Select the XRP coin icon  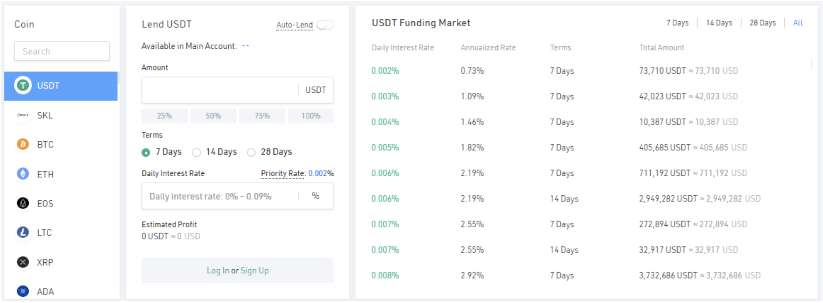coord(23,262)
